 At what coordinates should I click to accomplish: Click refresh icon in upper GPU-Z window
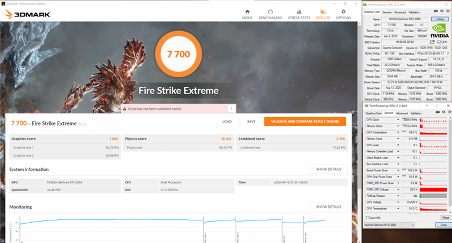coord(442,11)
